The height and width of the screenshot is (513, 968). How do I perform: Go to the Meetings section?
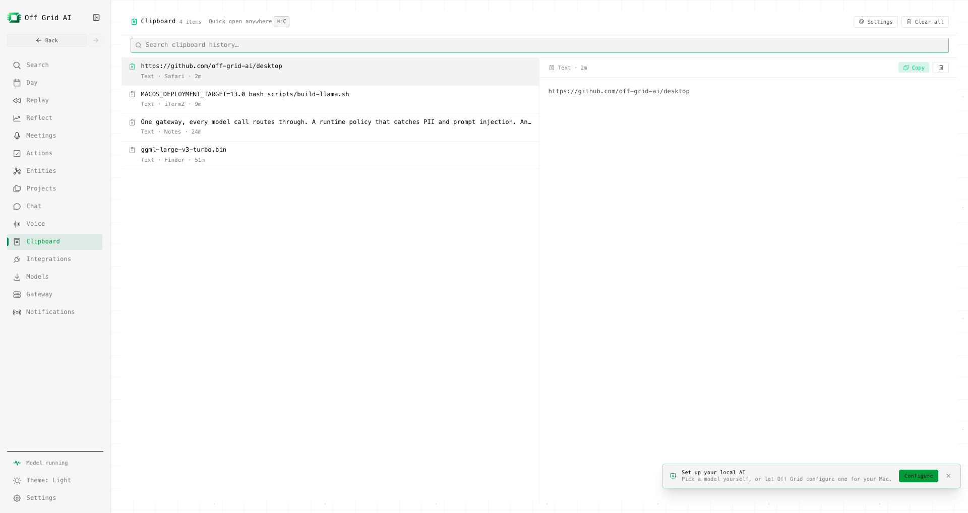pos(55,136)
